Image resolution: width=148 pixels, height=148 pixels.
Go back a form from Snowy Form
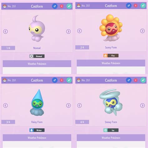(80, 106)
